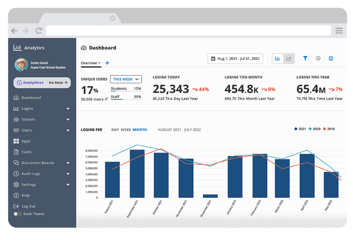The height and width of the screenshot is (240, 353).
Task: Open the Apps page in sidebar
Action: pyautogui.click(x=26, y=141)
